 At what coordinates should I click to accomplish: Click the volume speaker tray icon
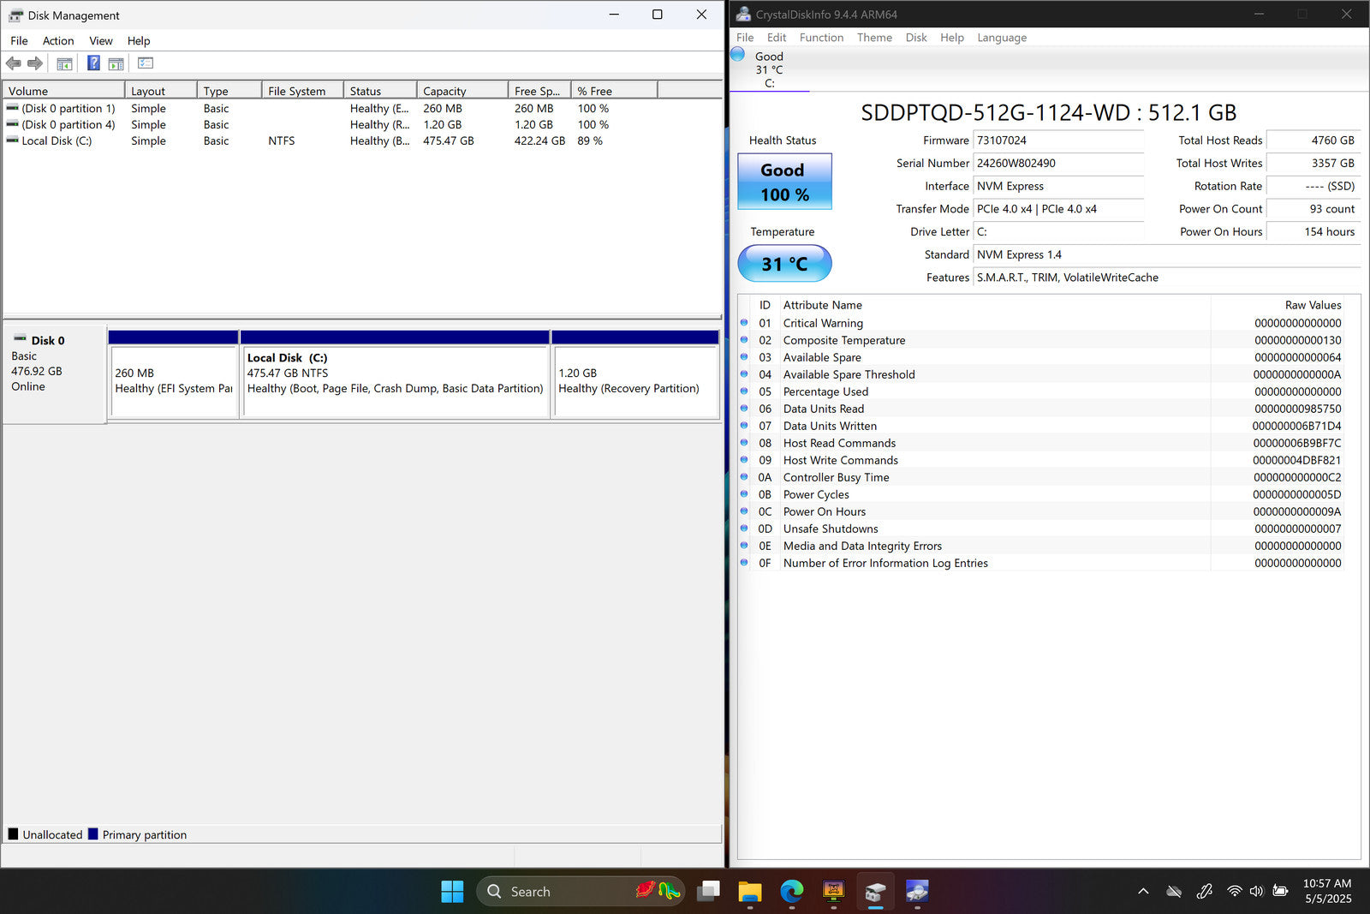click(x=1256, y=892)
